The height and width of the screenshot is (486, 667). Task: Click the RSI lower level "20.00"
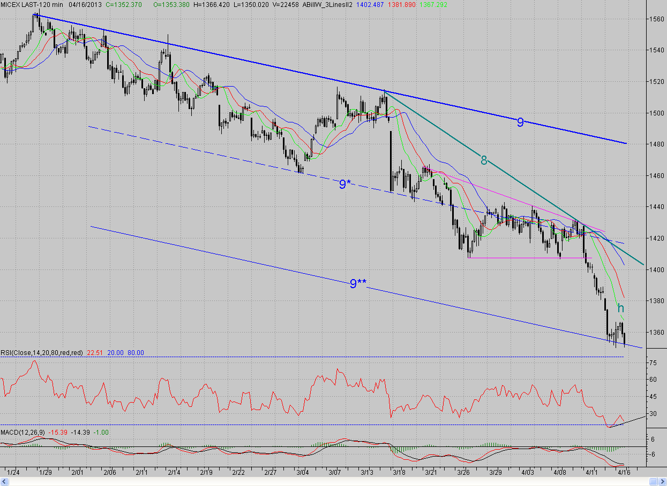[115, 352]
